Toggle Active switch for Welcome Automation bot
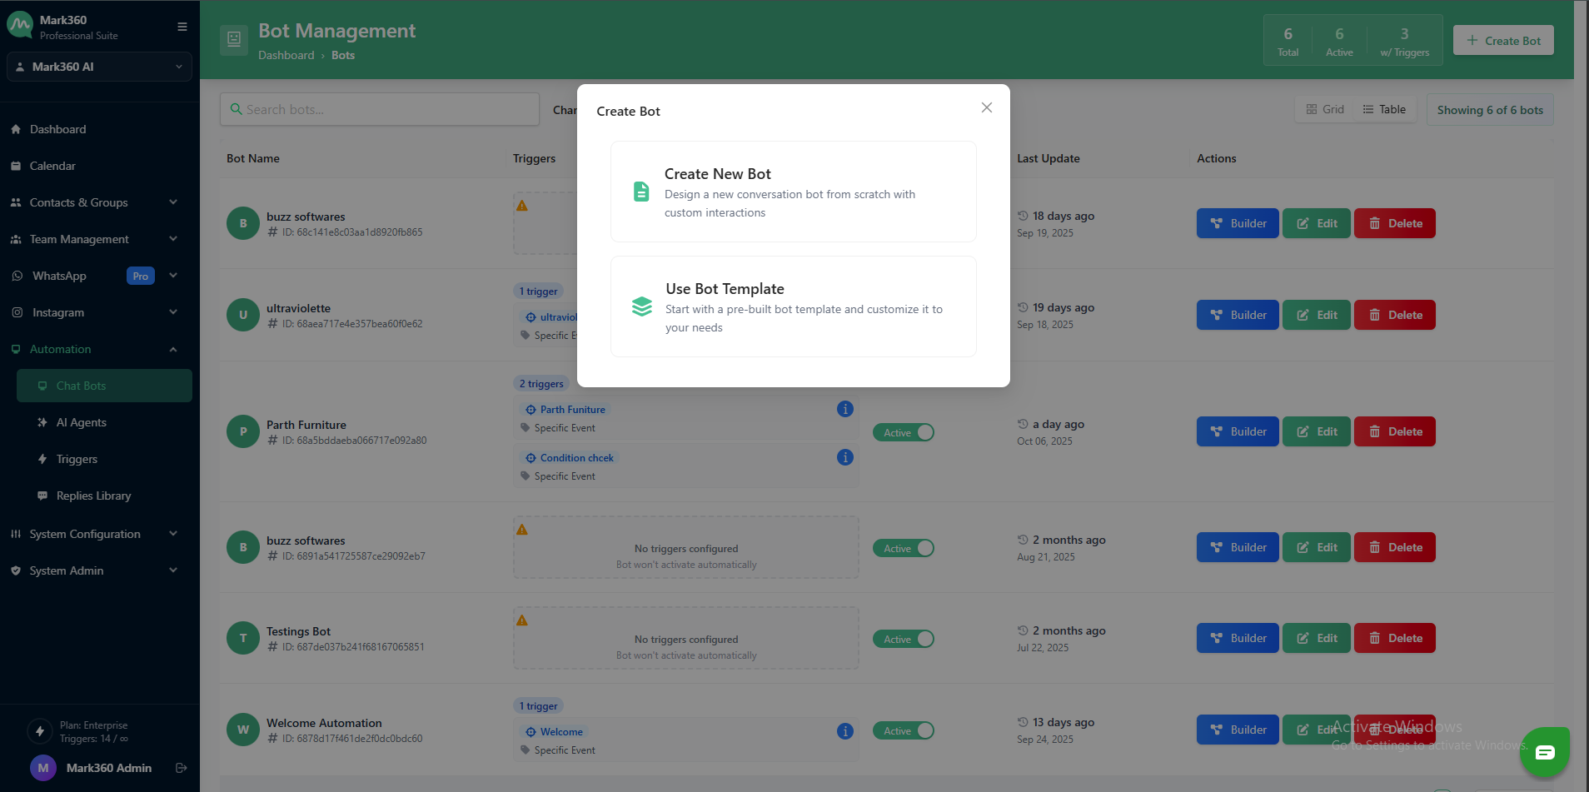 pyautogui.click(x=904, y=730)
